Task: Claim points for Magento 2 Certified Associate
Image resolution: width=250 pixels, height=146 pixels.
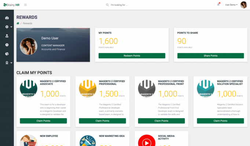Action: pos(43,121)
